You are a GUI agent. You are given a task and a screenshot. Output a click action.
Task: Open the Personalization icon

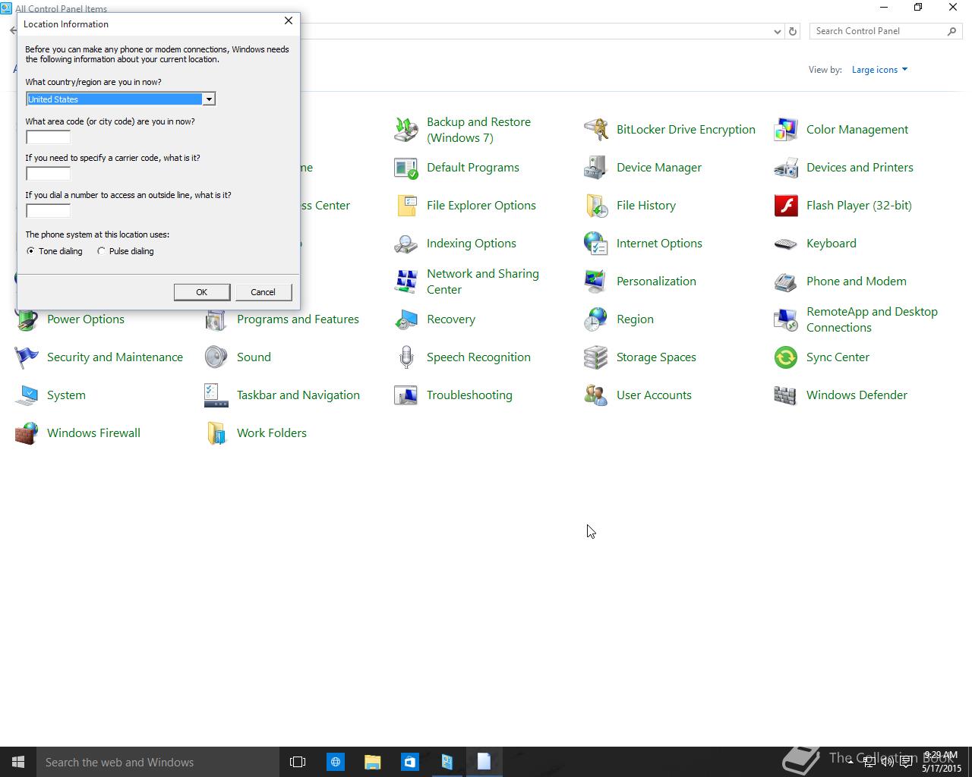click(596, 282)
